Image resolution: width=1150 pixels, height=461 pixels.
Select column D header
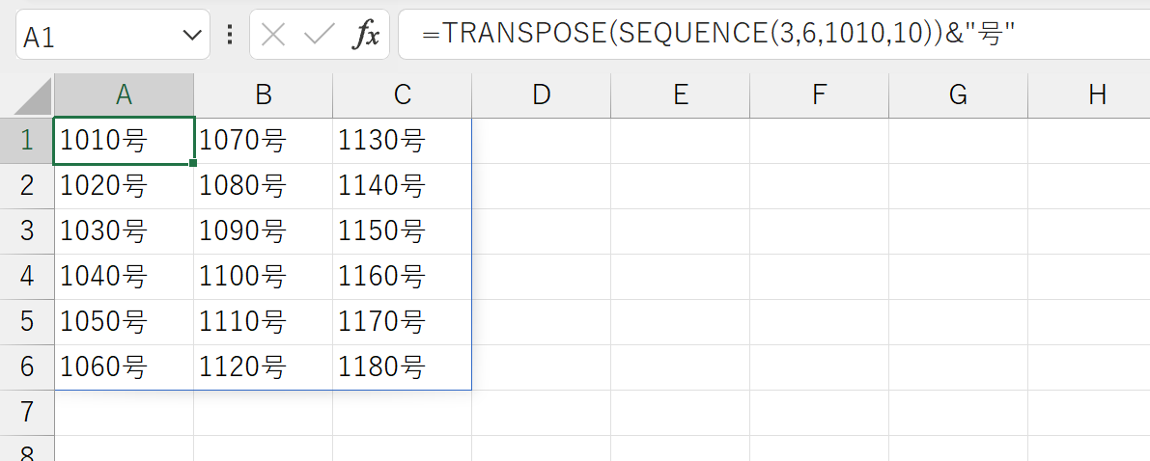pos(542,95)
